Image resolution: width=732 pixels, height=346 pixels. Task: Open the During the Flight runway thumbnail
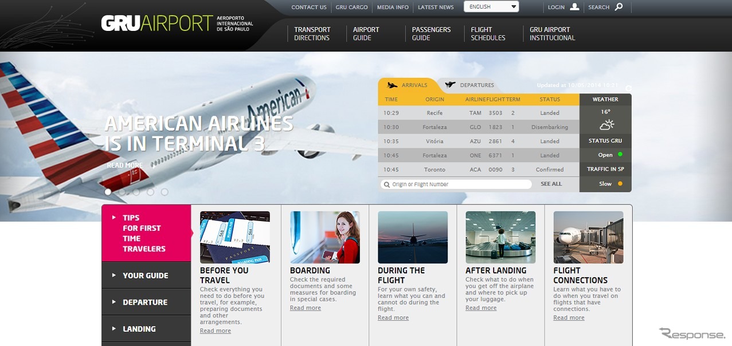pos(413,237)
